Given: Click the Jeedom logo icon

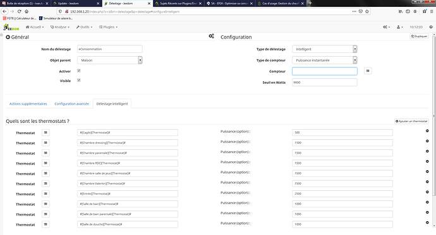Looking at the screenshot, I should pyautogui.click(x=11, y=27).
